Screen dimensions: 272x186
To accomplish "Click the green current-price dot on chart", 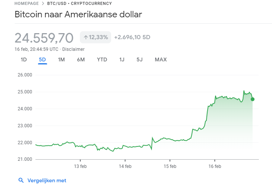I will [x=252, y=99].
